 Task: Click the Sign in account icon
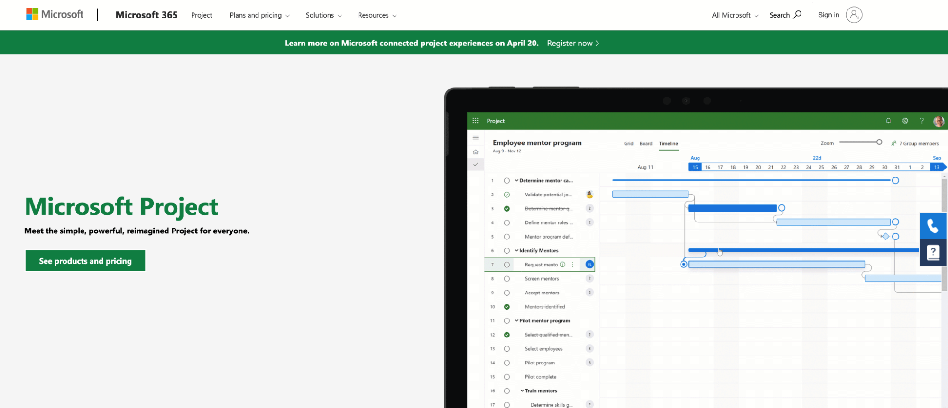pos(854,15)
